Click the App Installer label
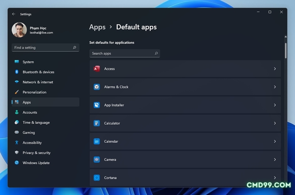The width and height of the screenshot is (295, 195). click(x=114, y=105)
